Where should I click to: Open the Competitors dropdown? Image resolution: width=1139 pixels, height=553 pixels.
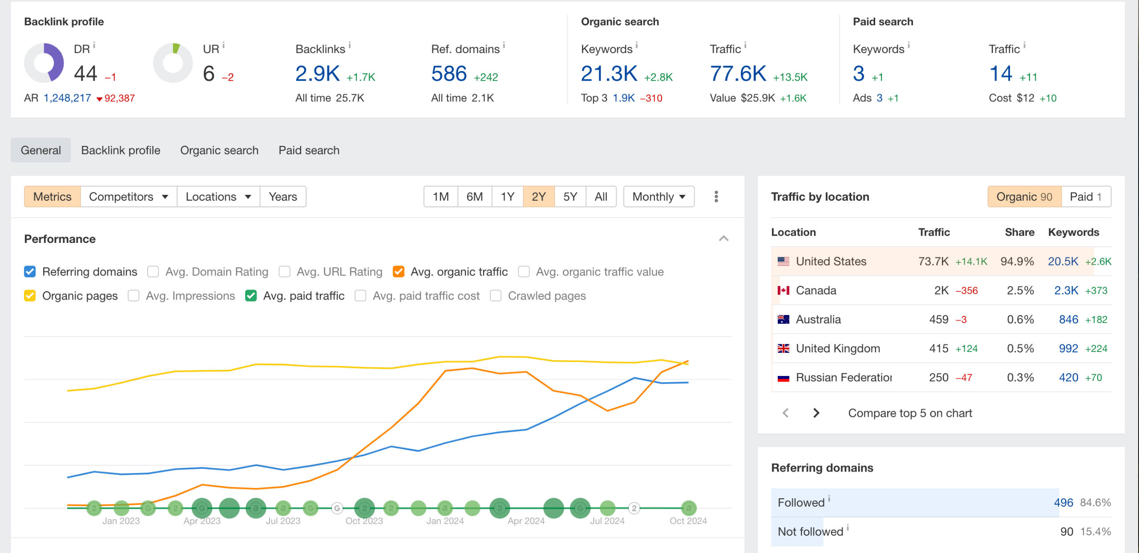128,197
